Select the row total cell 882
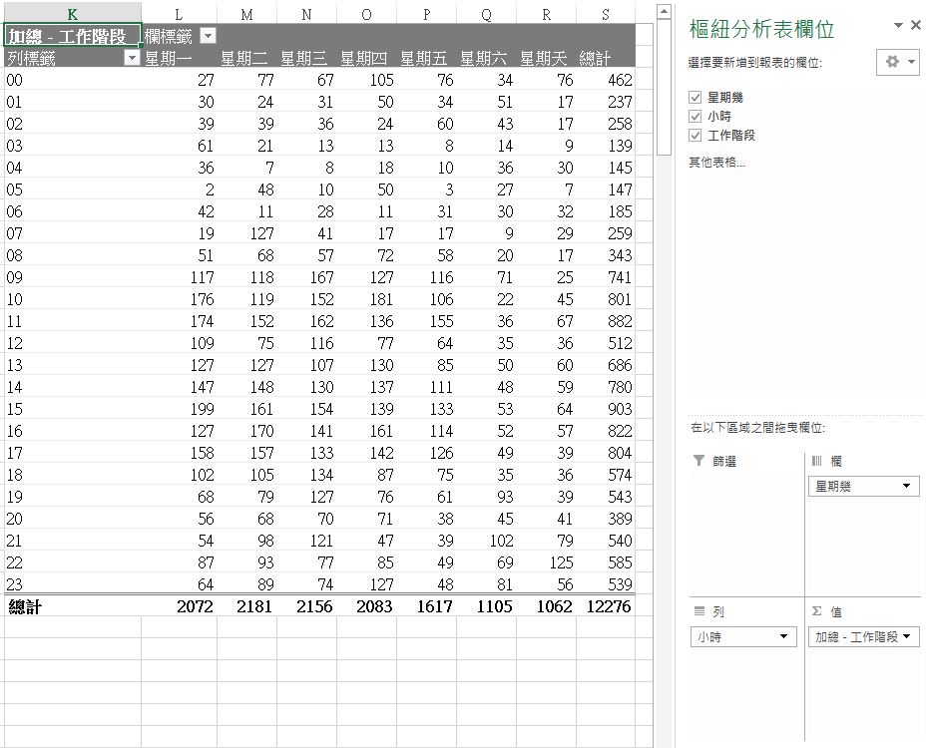 coord(606,321)
